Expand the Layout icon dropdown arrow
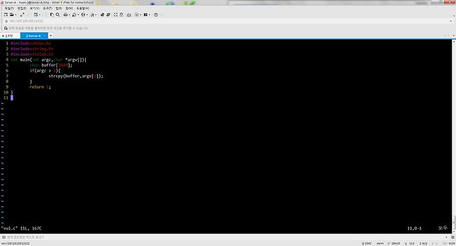 click(149, 15)
